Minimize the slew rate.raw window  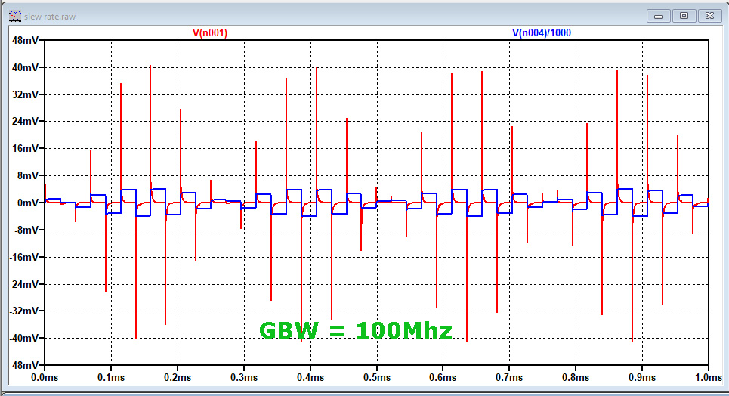(x=658, y=16)
